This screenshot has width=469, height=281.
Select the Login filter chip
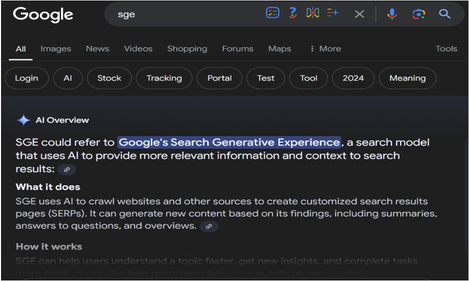pos(27,78)
